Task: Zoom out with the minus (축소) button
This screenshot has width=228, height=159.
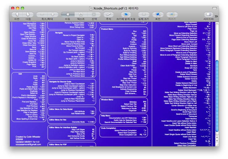Action: [42, 14]
